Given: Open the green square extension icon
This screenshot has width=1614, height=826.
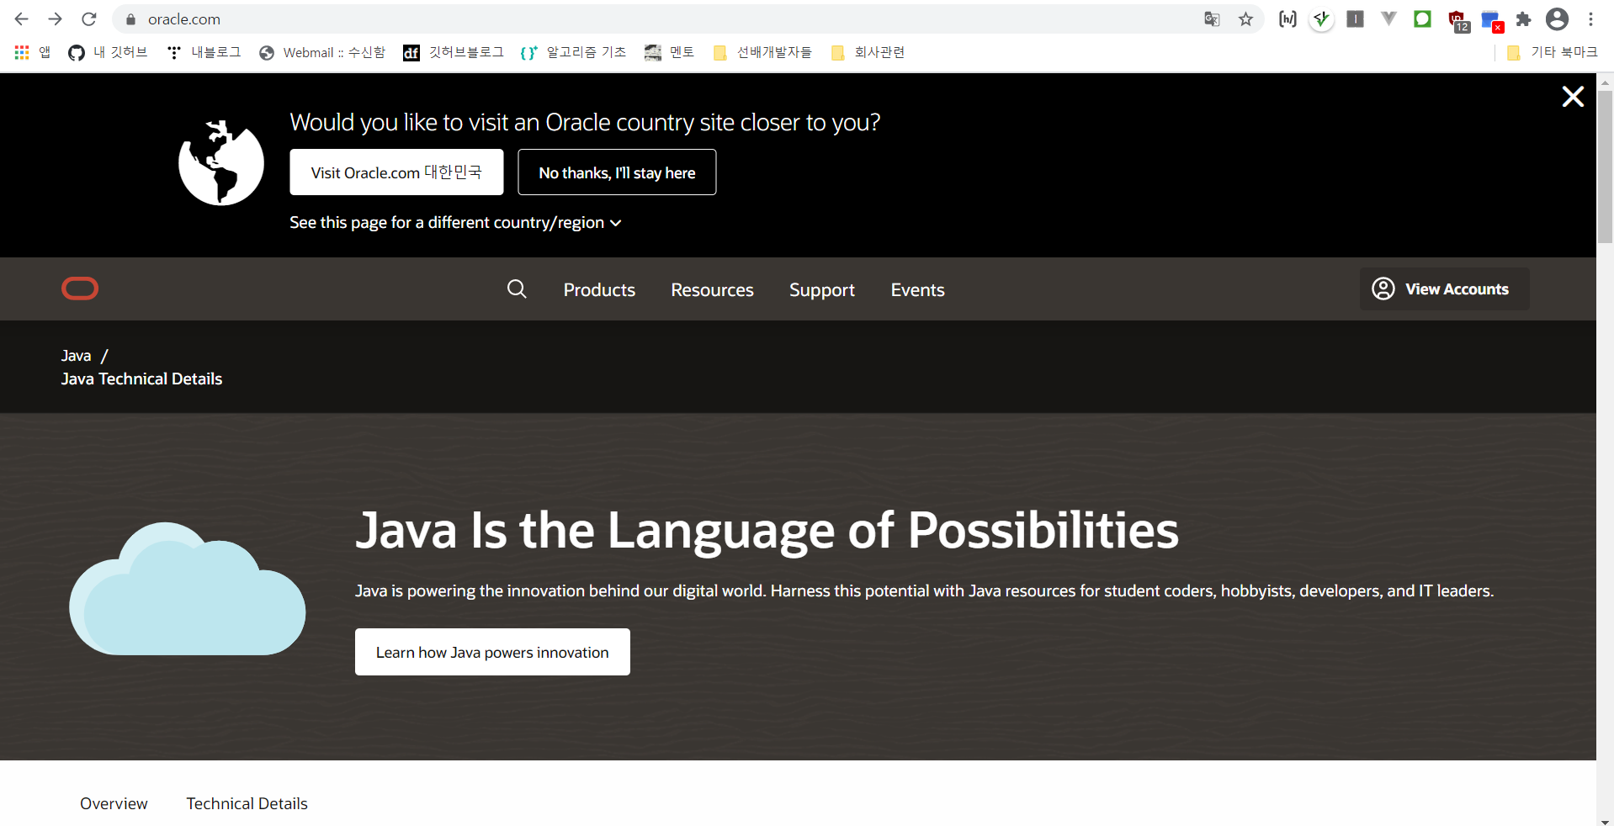Looking at the screenshot, I should click(1422, 19).
